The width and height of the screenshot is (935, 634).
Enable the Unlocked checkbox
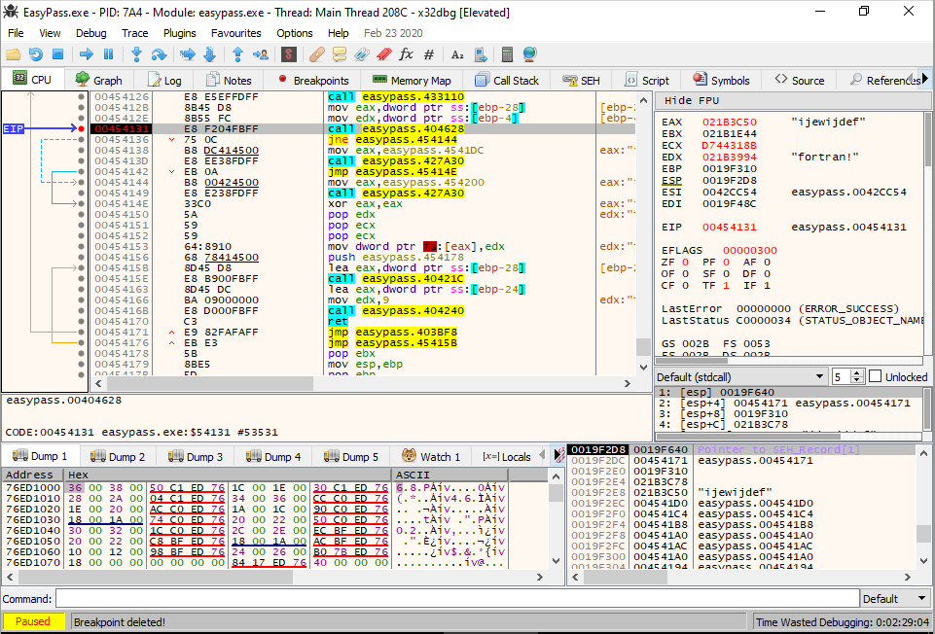(x=875, y=376)
